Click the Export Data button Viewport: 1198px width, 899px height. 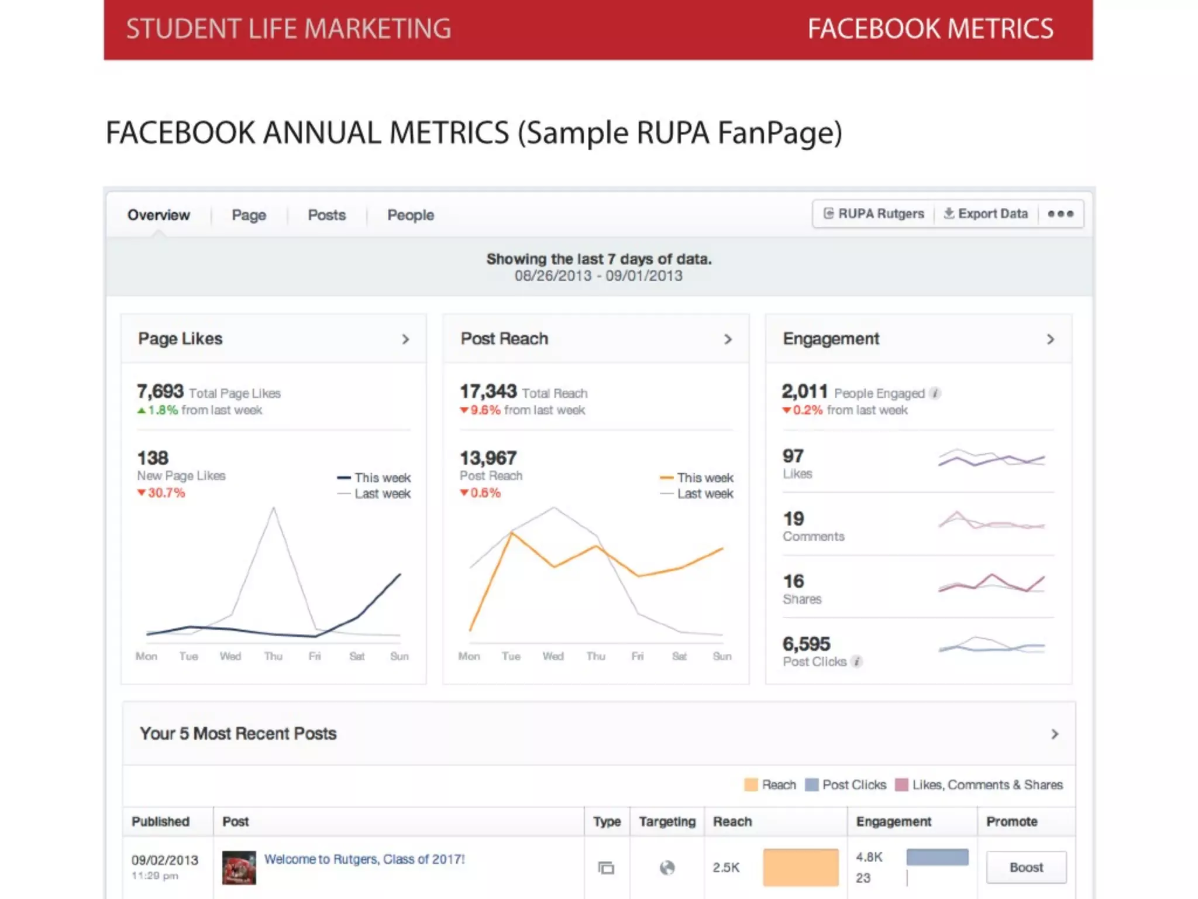pos(986,214)
